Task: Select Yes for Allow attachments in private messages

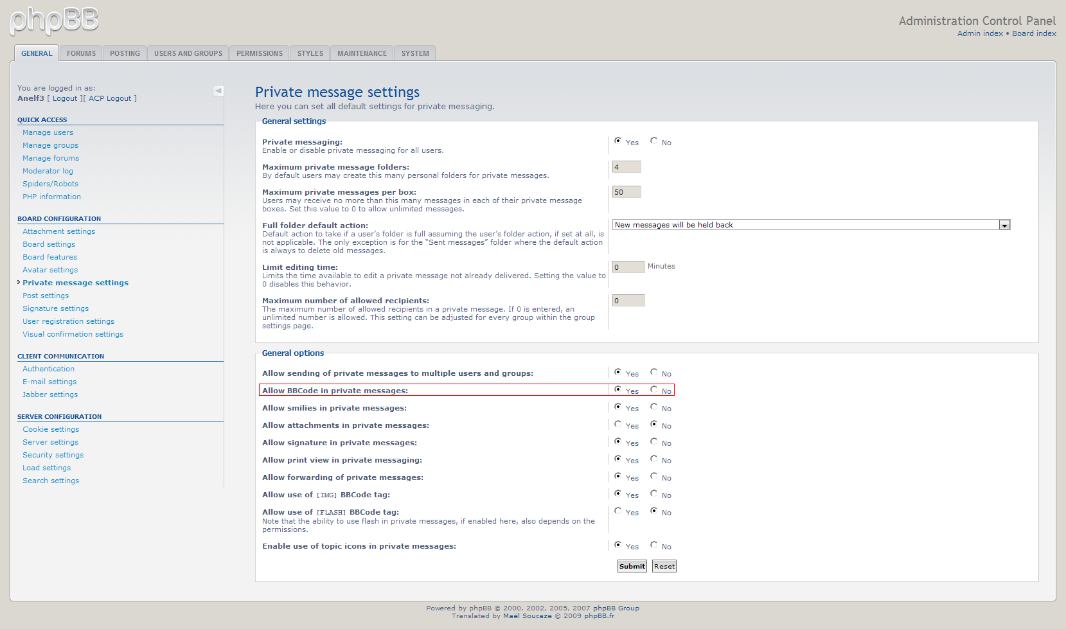Action: pos(617,424)
